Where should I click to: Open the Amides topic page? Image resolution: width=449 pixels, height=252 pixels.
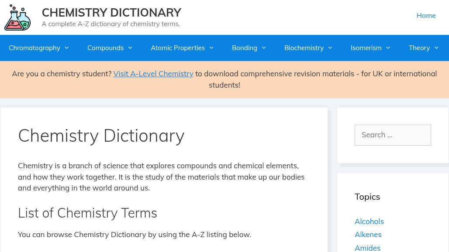pos(367,247)
